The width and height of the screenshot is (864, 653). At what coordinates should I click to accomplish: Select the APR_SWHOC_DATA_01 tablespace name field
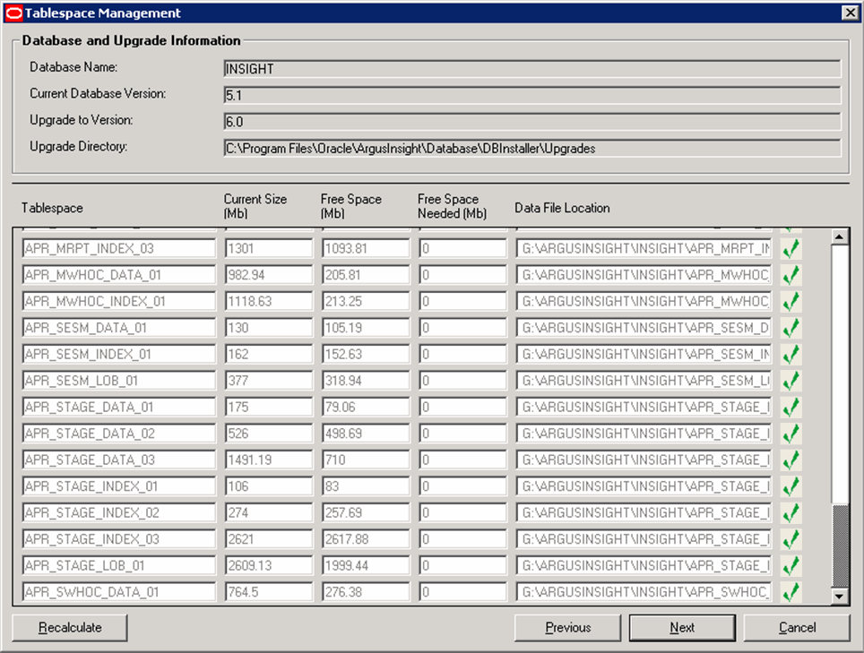tap(119, 592)
